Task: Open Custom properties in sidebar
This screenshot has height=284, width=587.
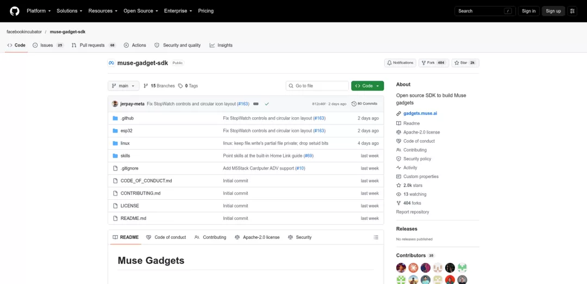Action: click(417, 176)
